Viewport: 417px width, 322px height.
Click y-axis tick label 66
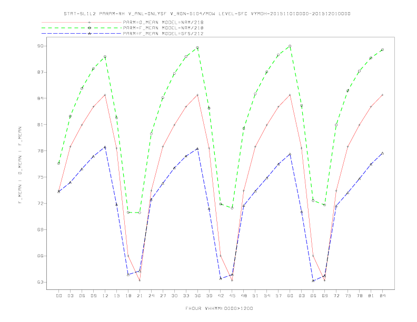(40, 256)
